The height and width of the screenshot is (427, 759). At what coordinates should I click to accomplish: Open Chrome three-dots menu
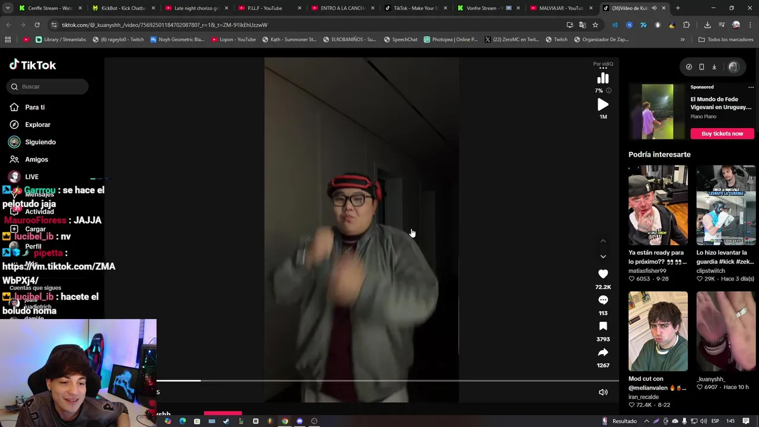[x=751, y=25]
